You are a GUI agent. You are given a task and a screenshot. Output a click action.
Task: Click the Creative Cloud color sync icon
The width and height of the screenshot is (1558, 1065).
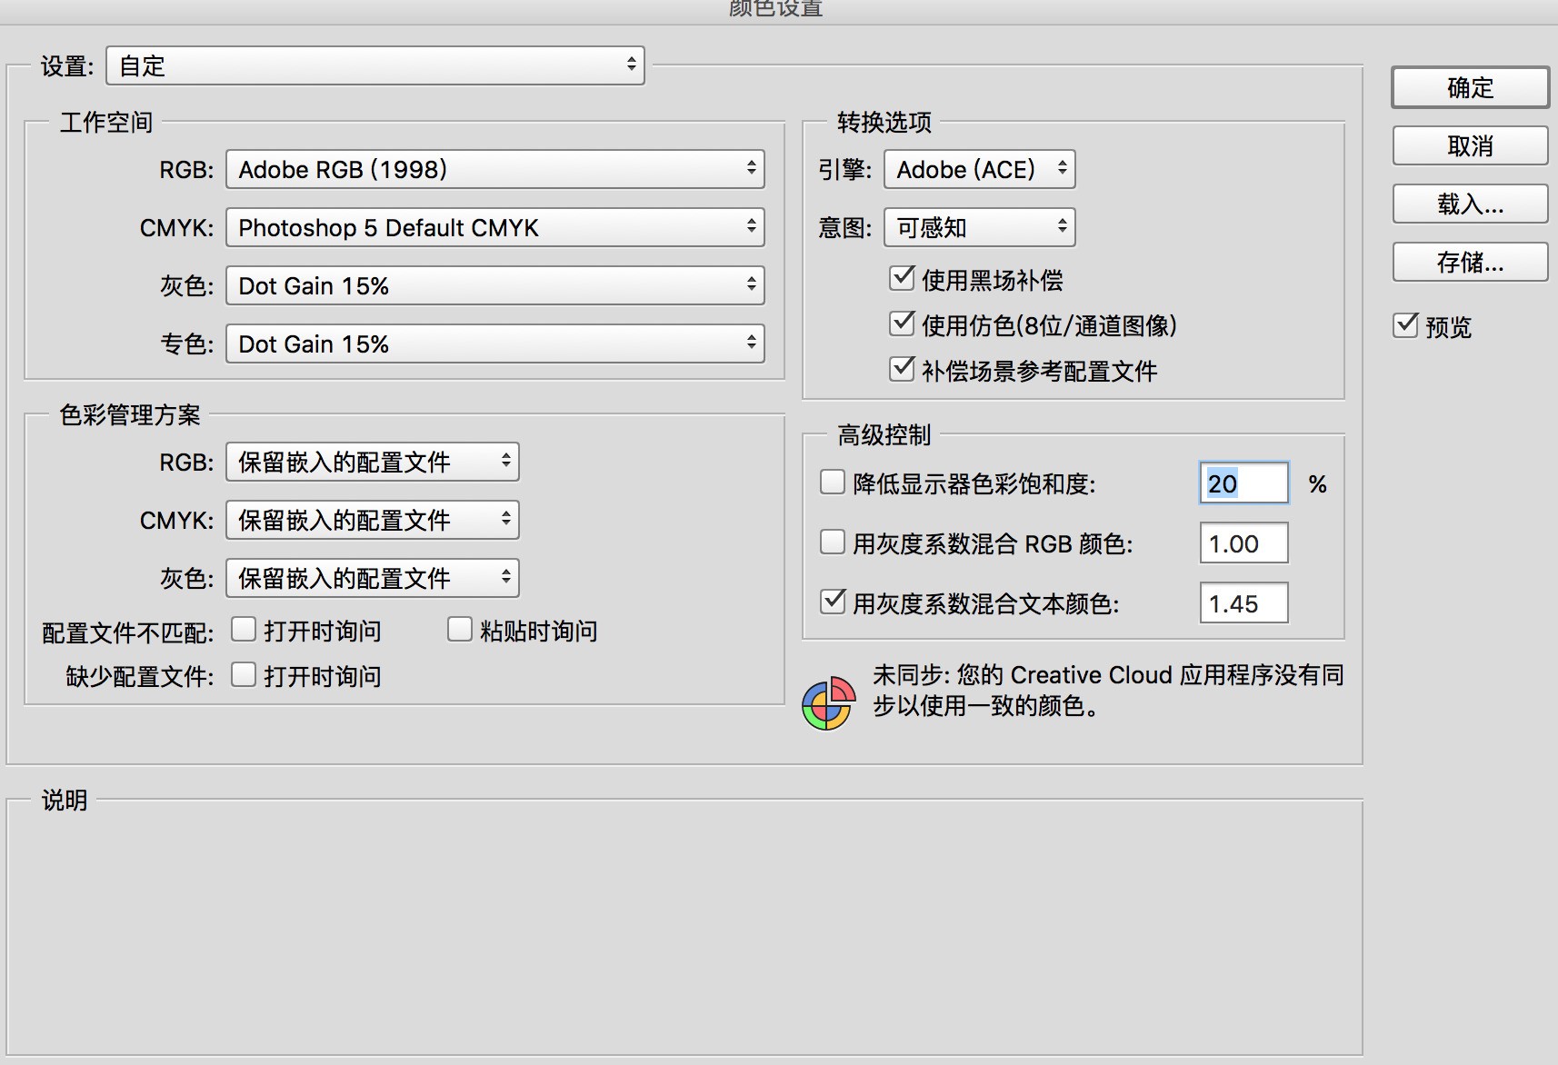tap(828, 703)
